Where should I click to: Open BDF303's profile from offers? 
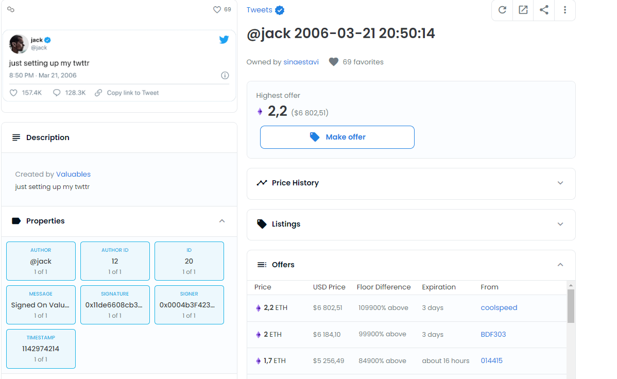493,335
